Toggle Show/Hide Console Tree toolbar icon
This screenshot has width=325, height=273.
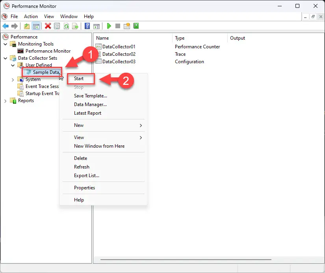pos(36,26)
